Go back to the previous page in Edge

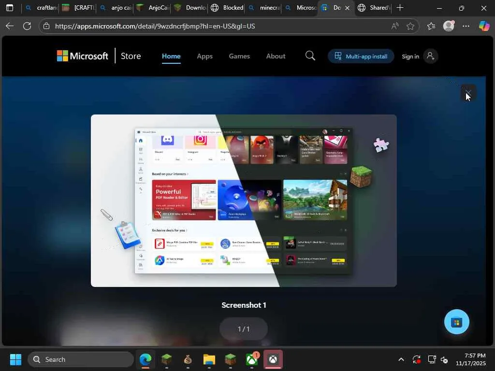[x=10, y=26]
